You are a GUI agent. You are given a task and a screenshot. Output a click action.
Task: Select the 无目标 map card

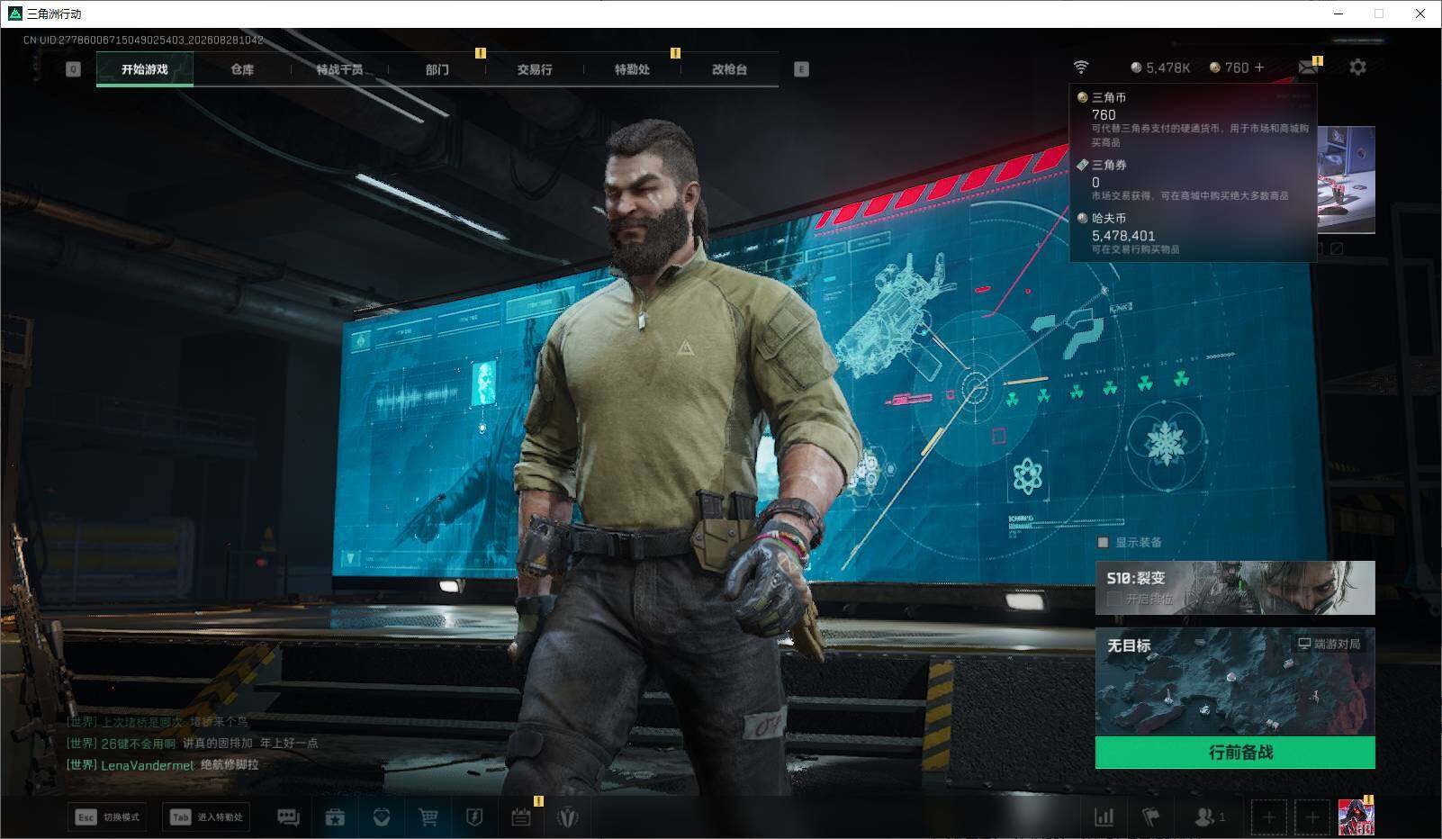tap(1235, 681)
